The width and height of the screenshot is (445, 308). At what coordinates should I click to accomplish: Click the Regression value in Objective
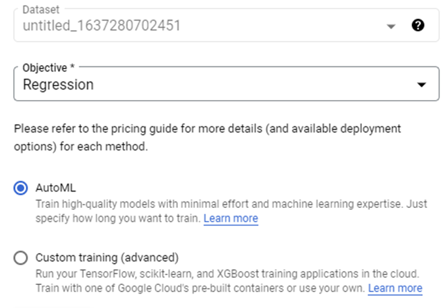pos(58,85)
